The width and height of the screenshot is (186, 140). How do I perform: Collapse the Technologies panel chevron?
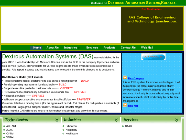[x=57, y=120]
